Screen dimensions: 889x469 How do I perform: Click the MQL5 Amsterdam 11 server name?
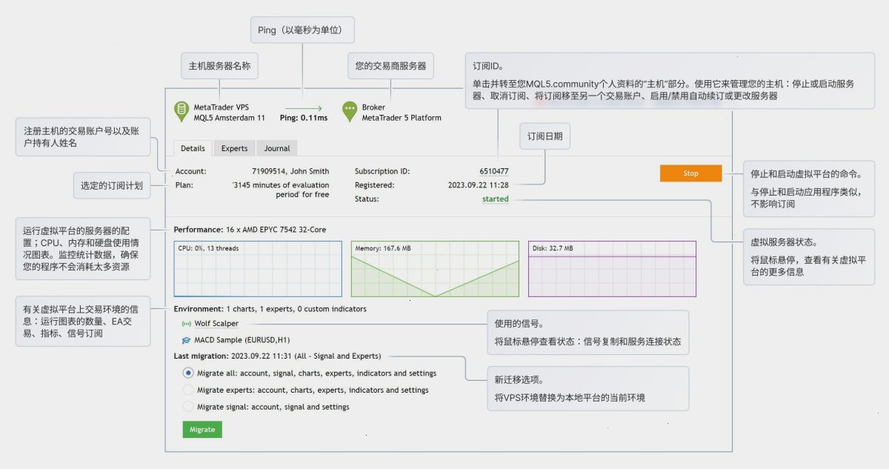[230, 118]
